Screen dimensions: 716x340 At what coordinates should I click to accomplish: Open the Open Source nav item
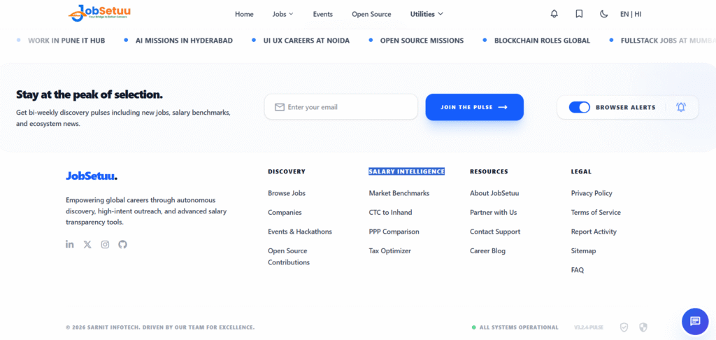click(x=371, y=14)
